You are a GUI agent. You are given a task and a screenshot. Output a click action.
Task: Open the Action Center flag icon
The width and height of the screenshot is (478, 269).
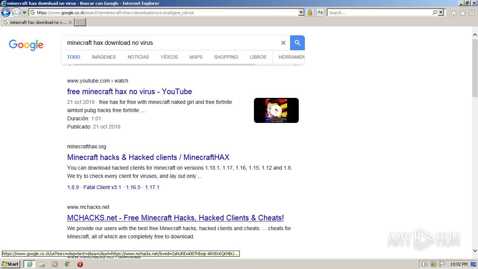[442, 264]
